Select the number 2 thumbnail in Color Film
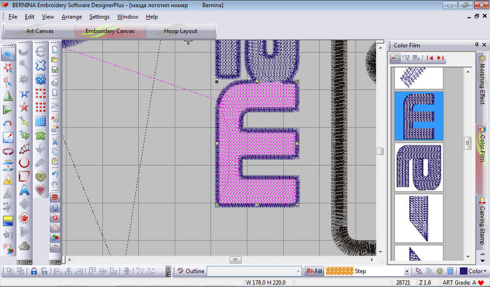Viewport: 490px width, 287px height. [x=418, y=167]
